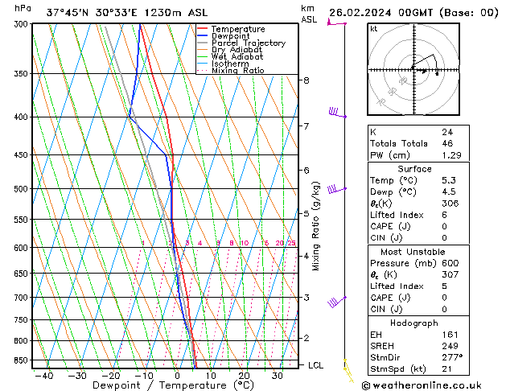The width and height of the screenshot is (506, 391).
Task: Click the LCL marker on the height axis
Action: tap(315, 365)
